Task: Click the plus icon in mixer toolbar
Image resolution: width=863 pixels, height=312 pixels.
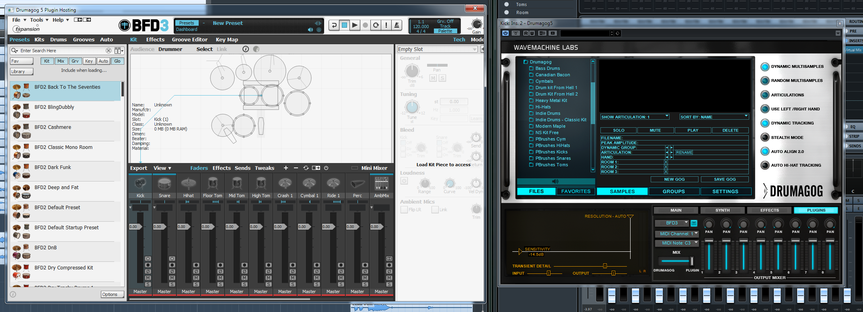Action: point(286,168)
